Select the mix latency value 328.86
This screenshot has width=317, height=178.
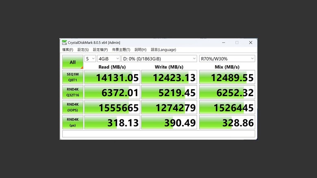pos(227,122)
